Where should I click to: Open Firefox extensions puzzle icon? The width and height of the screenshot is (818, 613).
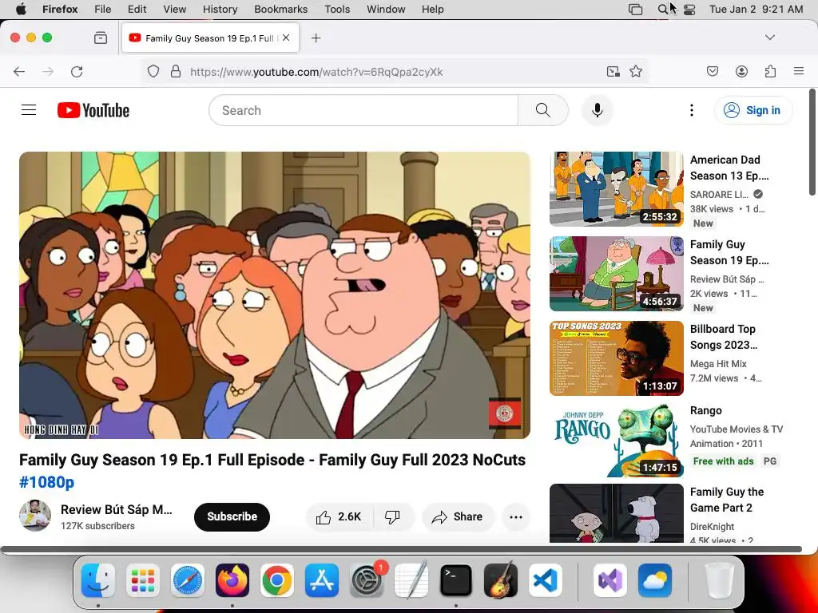point(770,71)
